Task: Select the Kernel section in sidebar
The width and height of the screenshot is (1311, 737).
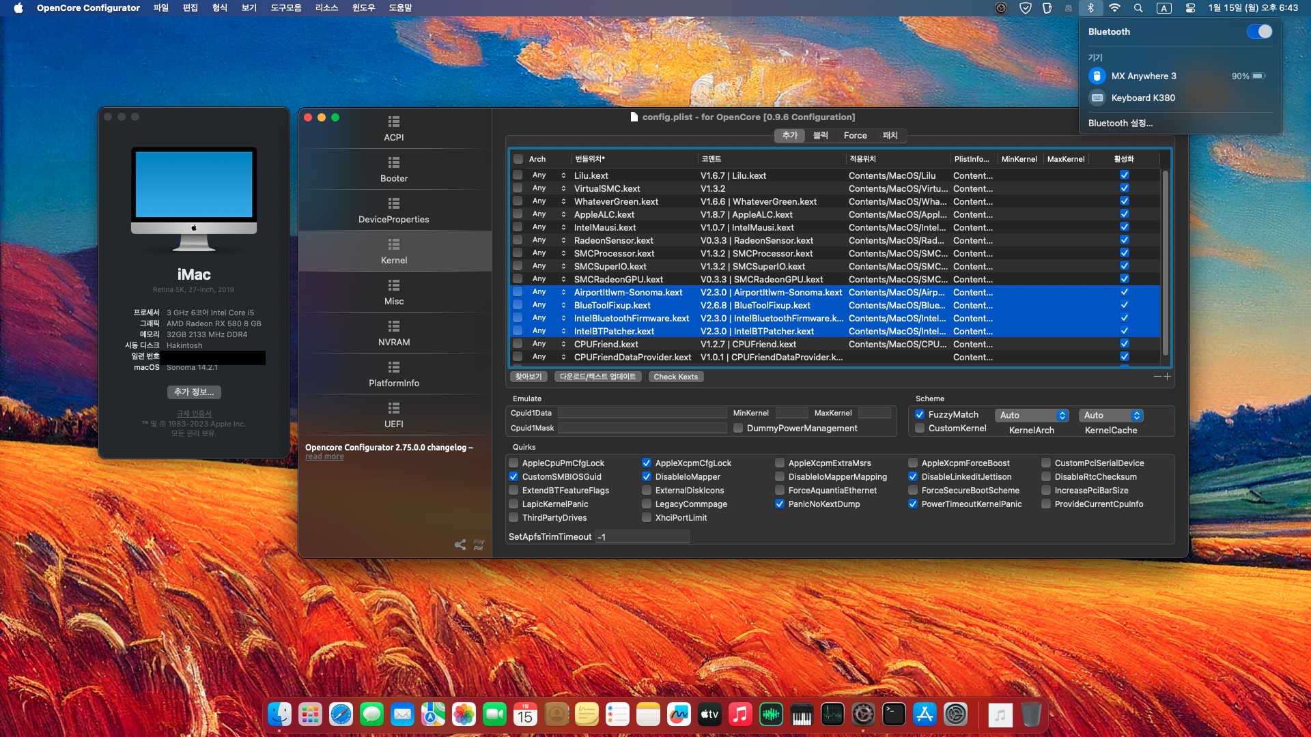Action: tap(394, 251)
